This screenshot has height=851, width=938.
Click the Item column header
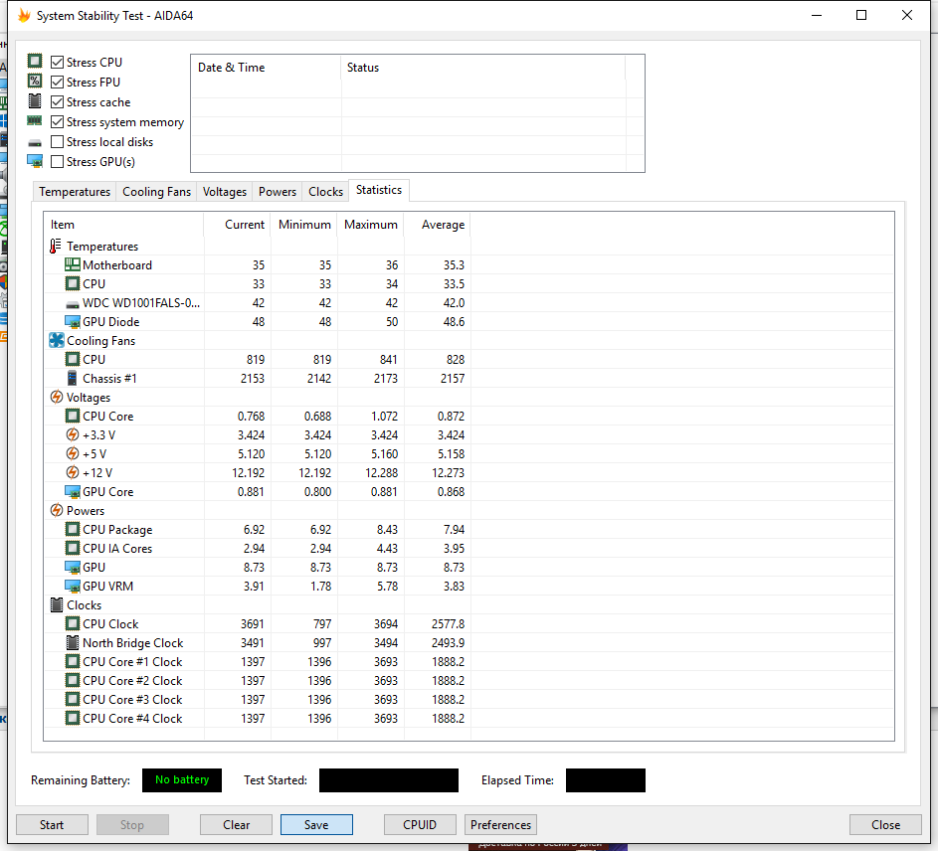tap(123, 225)
